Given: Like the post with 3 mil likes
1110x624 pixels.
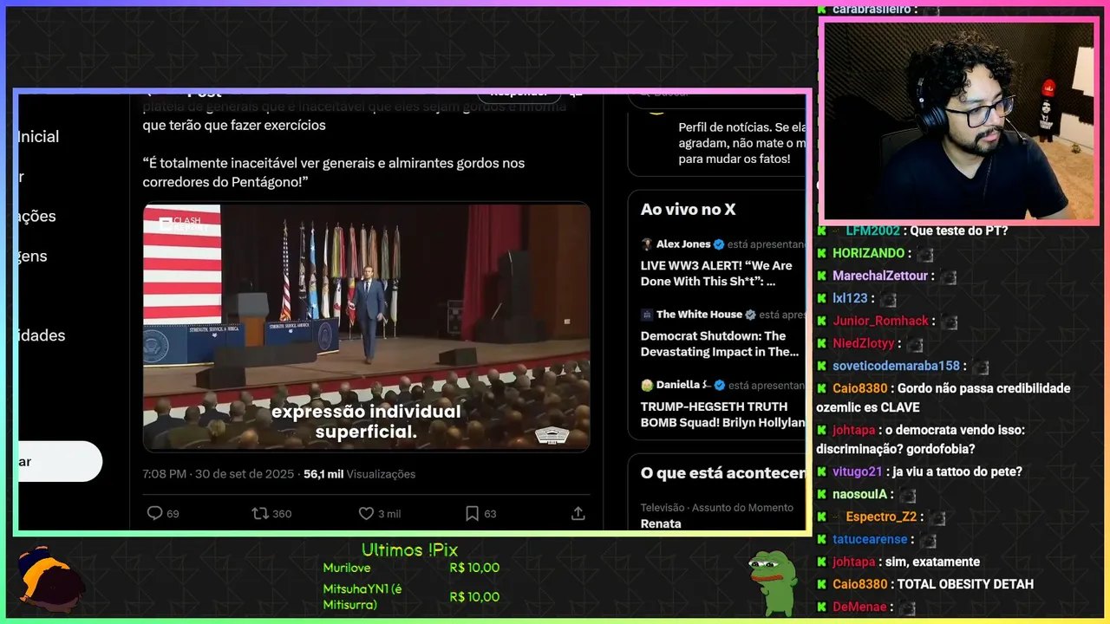Looking at the screenshot, I should (367, 513).
